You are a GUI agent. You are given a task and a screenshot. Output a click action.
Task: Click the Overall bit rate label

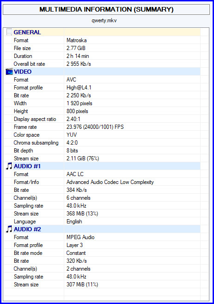(x=30, y=64)
